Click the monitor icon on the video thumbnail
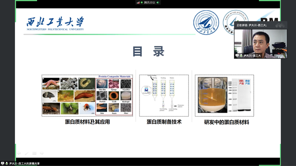The image size is (296, 166). (x=237, y=55)
